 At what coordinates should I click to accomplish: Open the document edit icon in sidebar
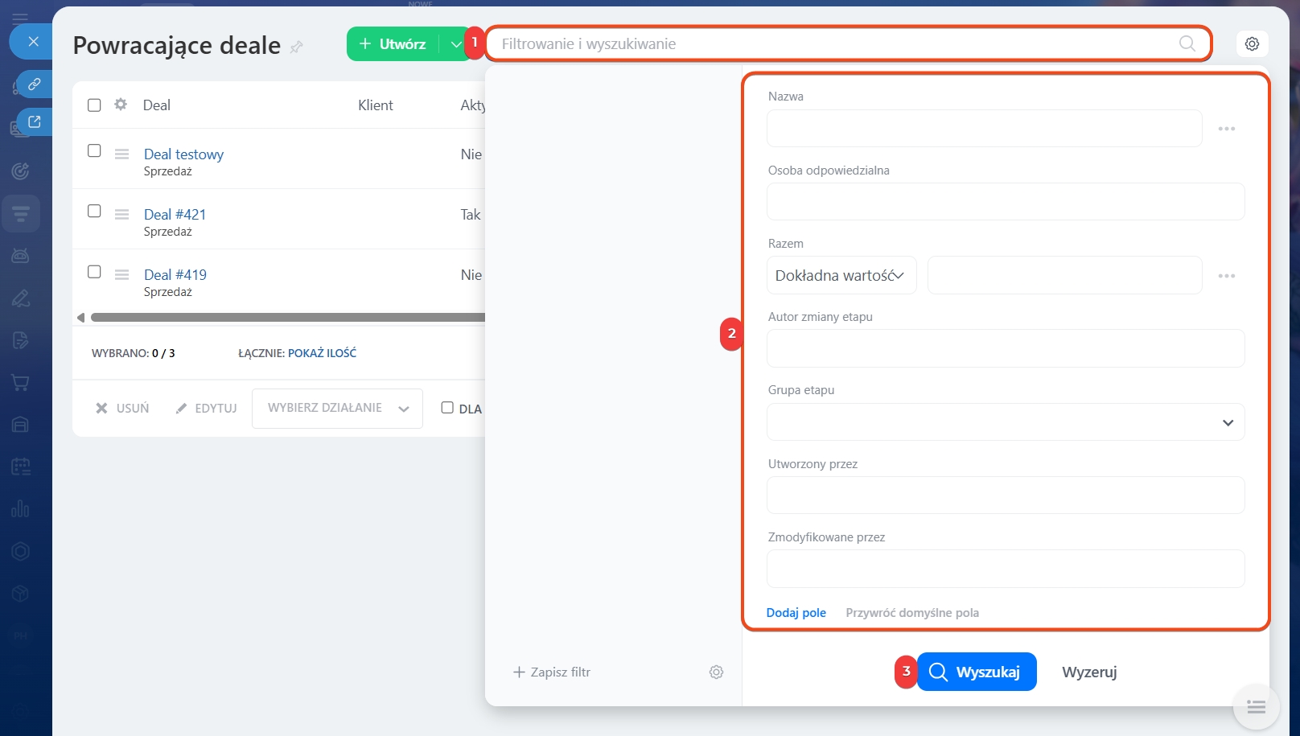21,340
